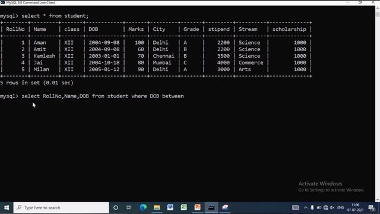Click the Marks column header
The height and width of the screenshot is (214, 380).
click(x=136, y=29)
